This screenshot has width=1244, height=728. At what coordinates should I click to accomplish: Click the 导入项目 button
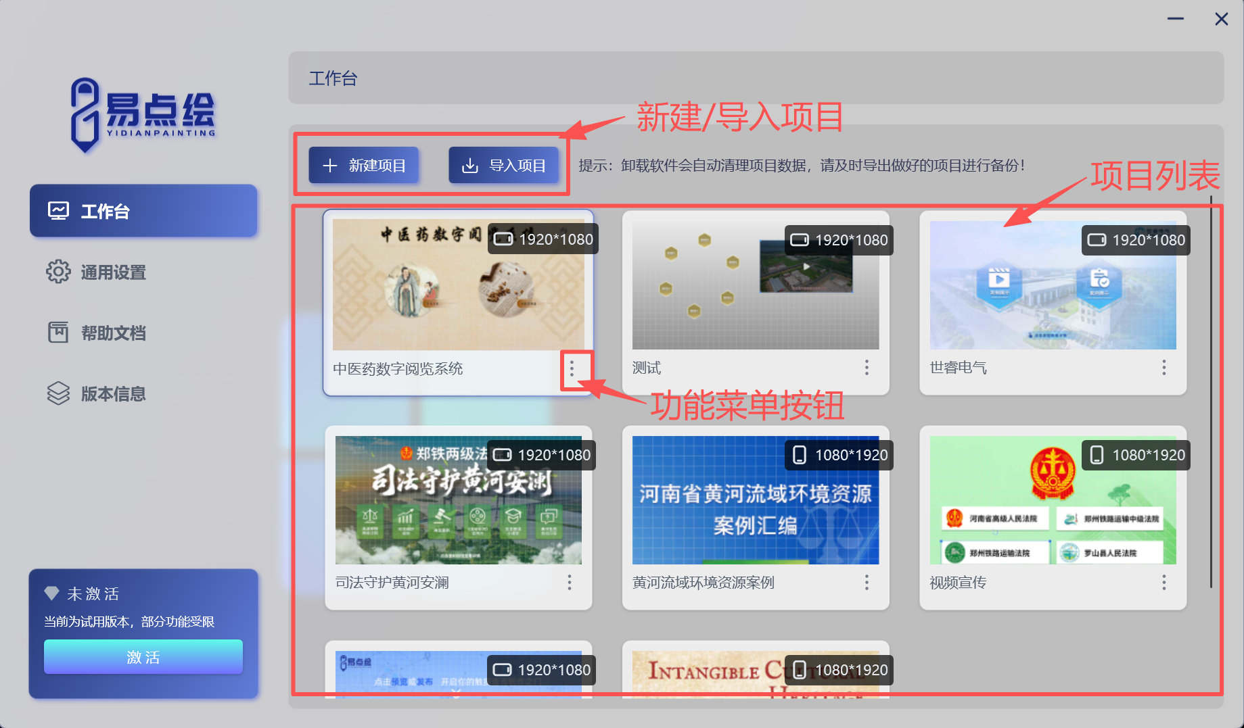coord(504,166)
